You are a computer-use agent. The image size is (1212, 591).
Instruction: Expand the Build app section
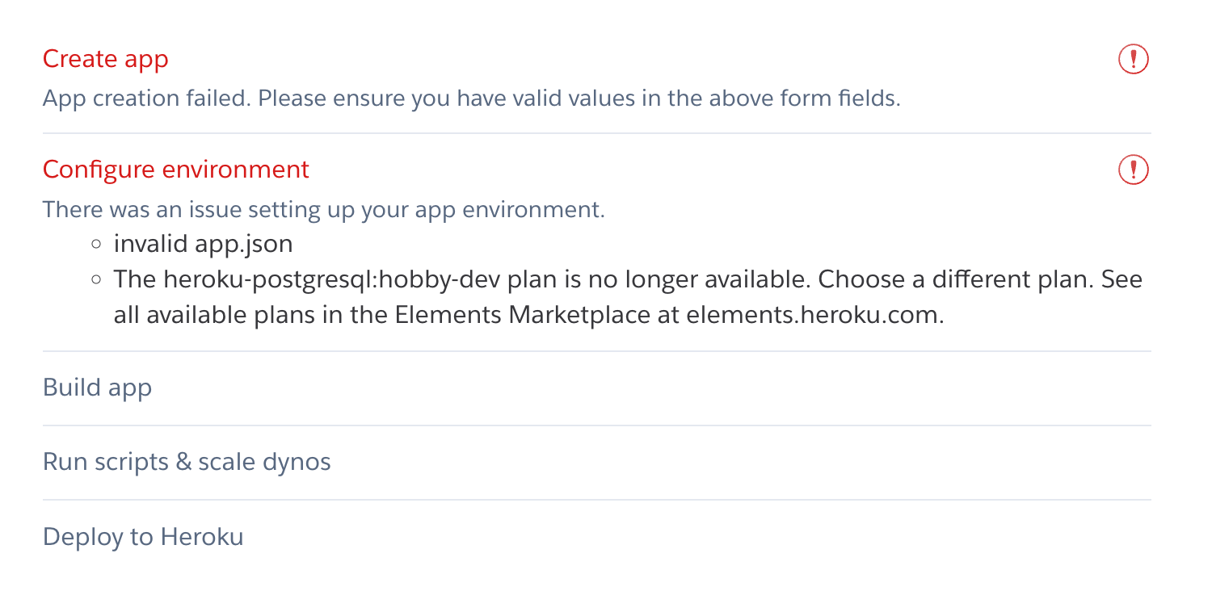point(98,388)
